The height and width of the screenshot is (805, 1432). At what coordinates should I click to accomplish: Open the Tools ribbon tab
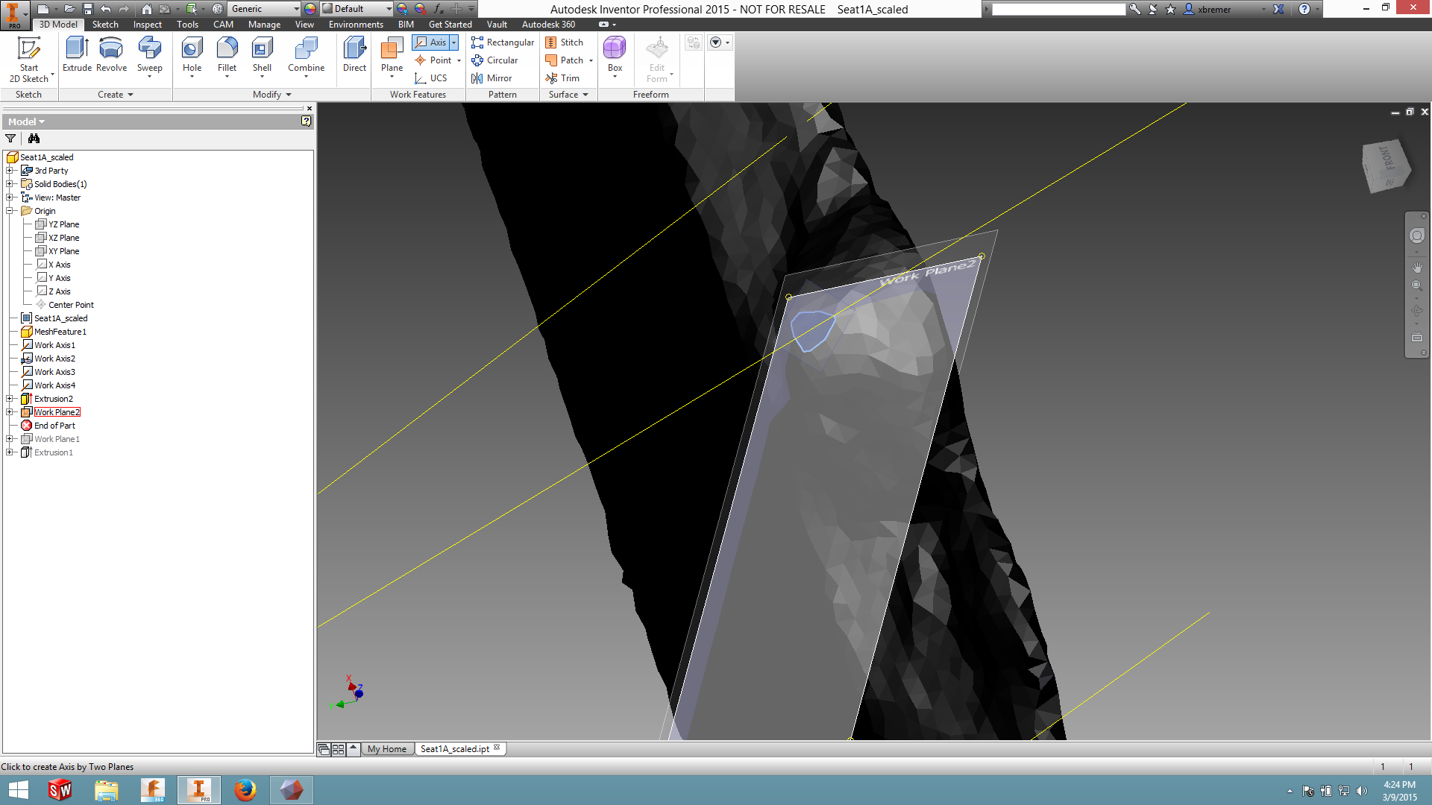click(187, 25)
